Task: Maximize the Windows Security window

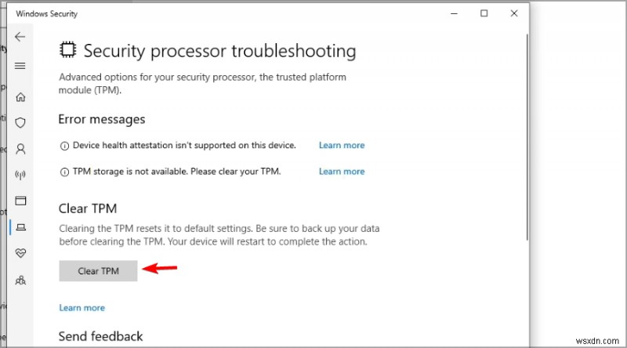Action: click(x=484, y=13)
